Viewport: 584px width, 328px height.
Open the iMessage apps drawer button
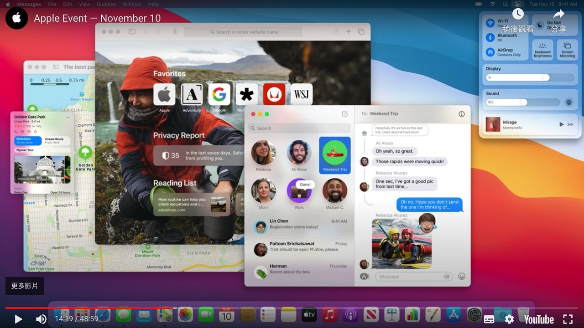[364, 276]
